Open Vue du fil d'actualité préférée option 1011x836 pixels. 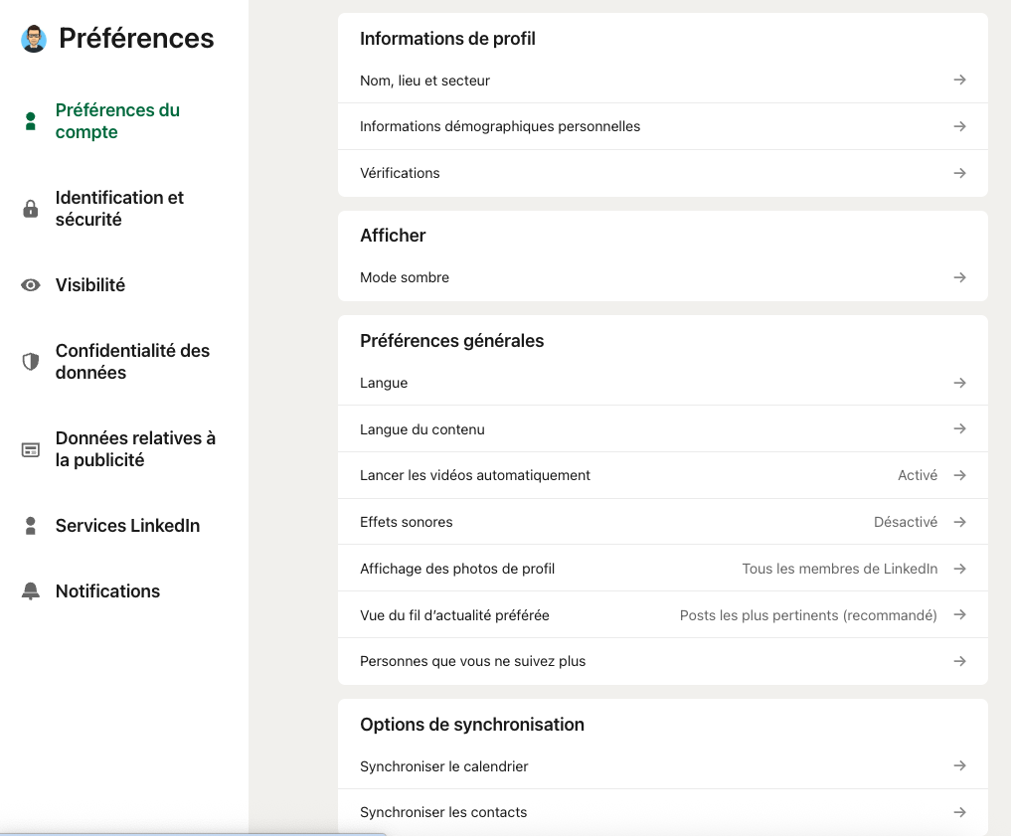[x=454, y=615]
